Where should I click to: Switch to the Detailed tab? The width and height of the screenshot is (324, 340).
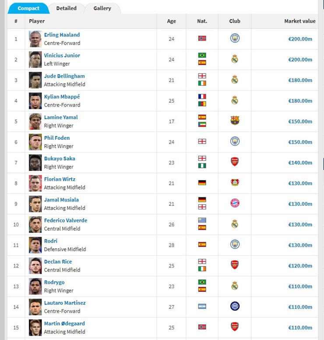pyautogui.click(x=66, y=8)
